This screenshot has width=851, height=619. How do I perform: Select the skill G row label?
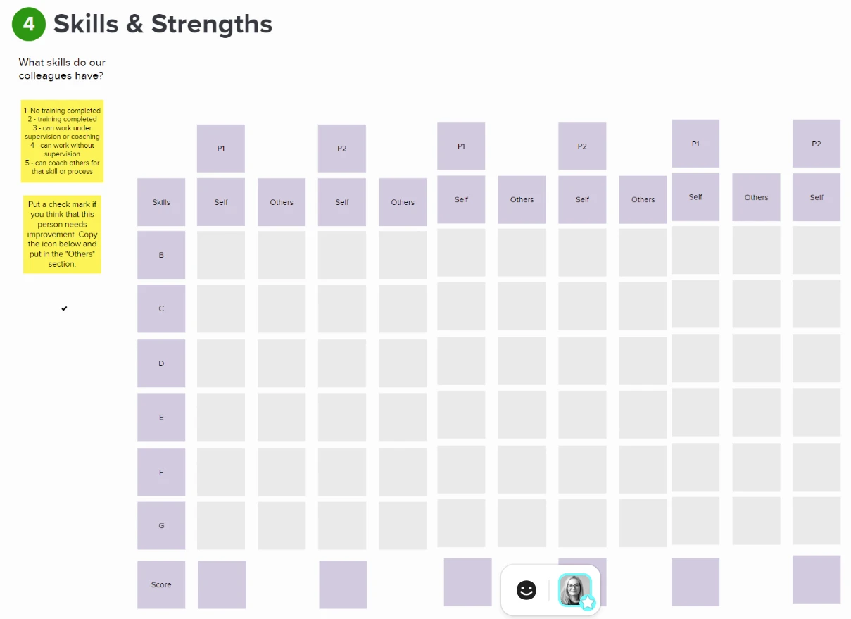[161, 525]
